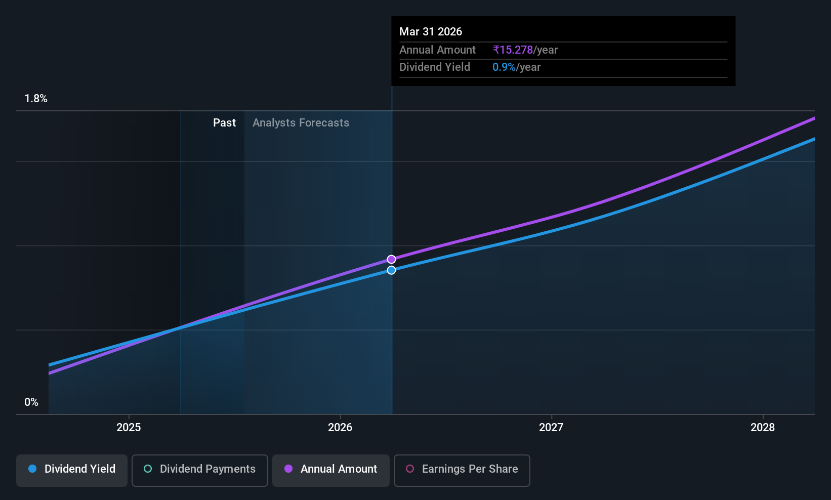Click the Mar 31 2026 tooltip date
The height and width of the screenshot is (500, 831).
[431, 31]
